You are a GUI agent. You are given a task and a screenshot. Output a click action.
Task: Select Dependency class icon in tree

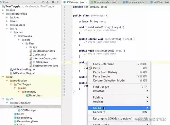point(15,118)
